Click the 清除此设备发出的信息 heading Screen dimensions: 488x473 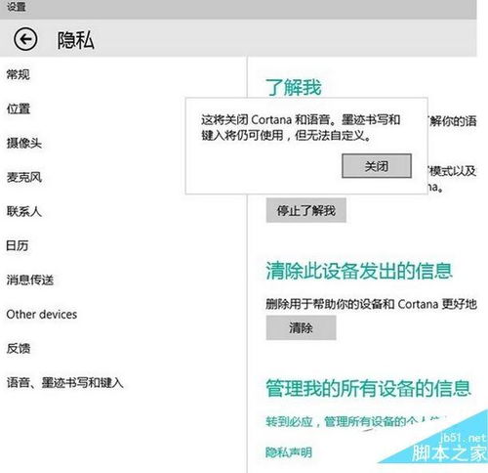[x=359, y=271]
